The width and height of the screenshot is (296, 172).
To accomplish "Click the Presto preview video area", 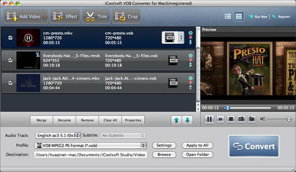I will pos(248,69).
